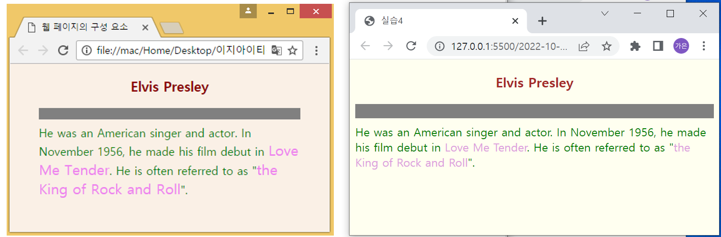Click site info icon beside 127.0.0.1
The height and width of the screenshot is (237, 721).
pos(440,46)
